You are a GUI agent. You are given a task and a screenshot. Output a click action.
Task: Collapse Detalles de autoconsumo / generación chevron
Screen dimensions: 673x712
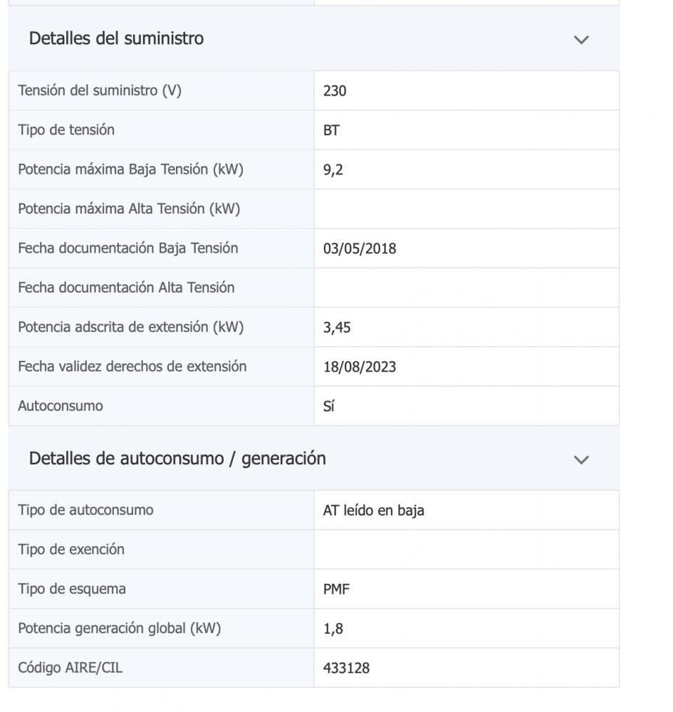pos(581,459)
